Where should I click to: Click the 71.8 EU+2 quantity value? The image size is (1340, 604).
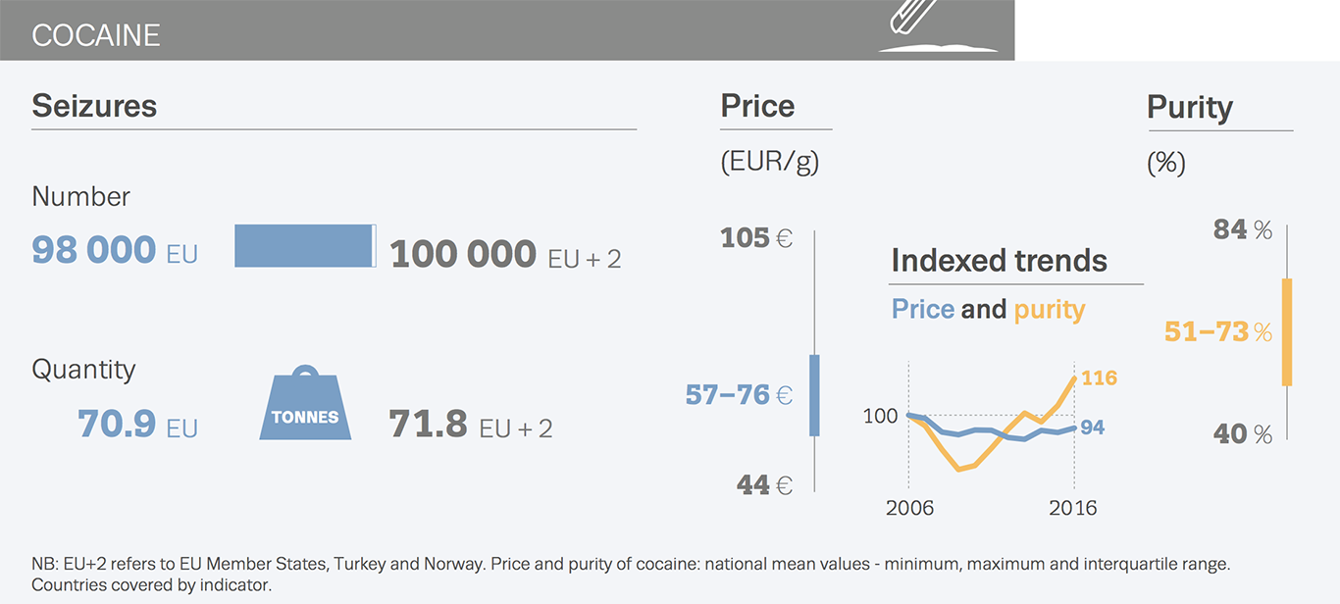click(470, 425)
